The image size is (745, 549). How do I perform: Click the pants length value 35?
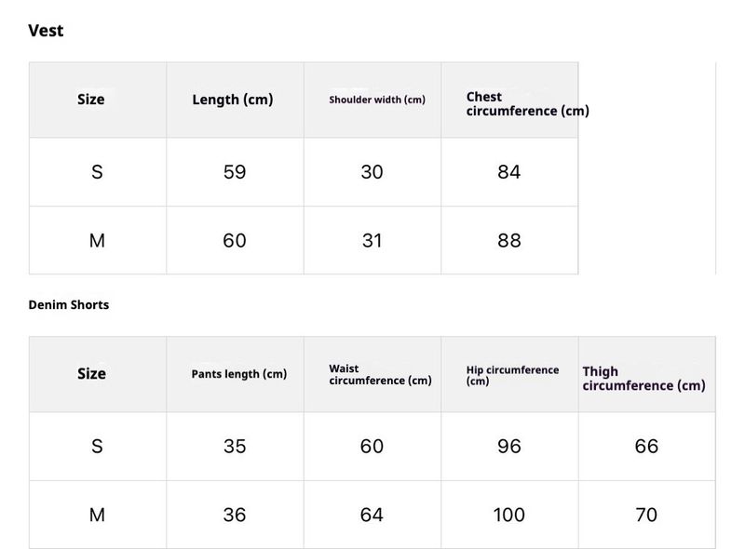click(235, 447)
